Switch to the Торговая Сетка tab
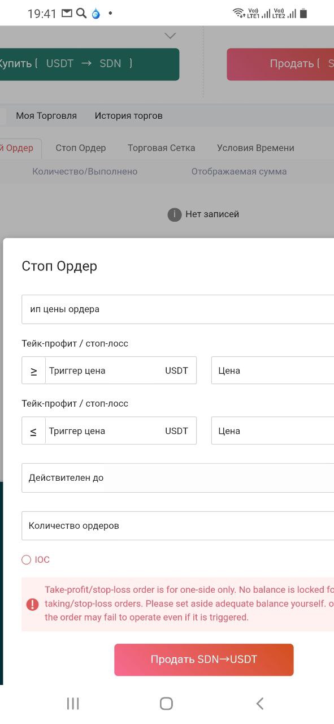334x724 pixels. click(x=161, y=148)
